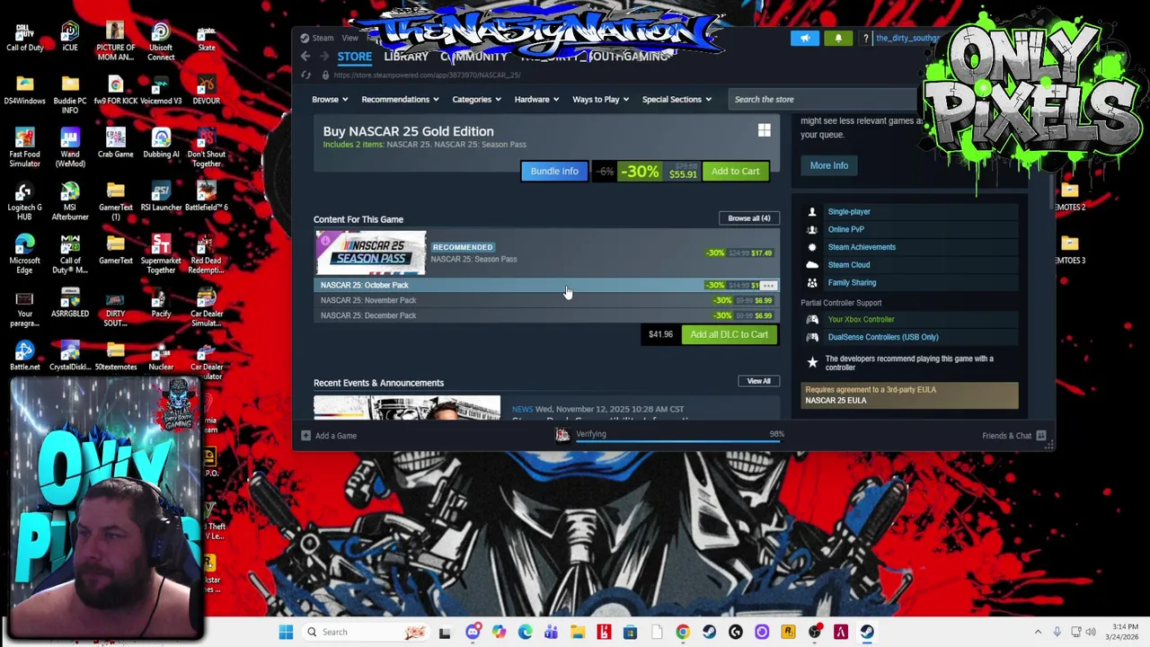The height and width of the screenshot is (647, 1150).
Task: Open Steam notifications bell
Action: click(838, 38)
